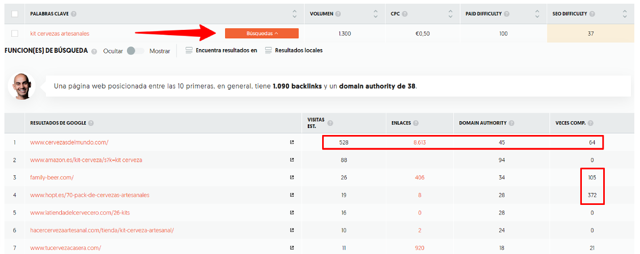Image resolution: width=640 pixels, height=254 pixels.
Task: Click Resultados locales icon
Action: click(268, 51)
